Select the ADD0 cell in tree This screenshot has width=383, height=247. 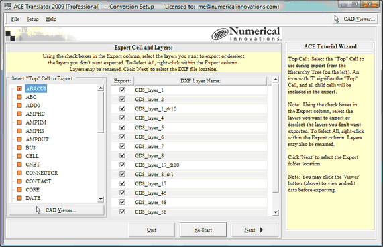point(33,106)
